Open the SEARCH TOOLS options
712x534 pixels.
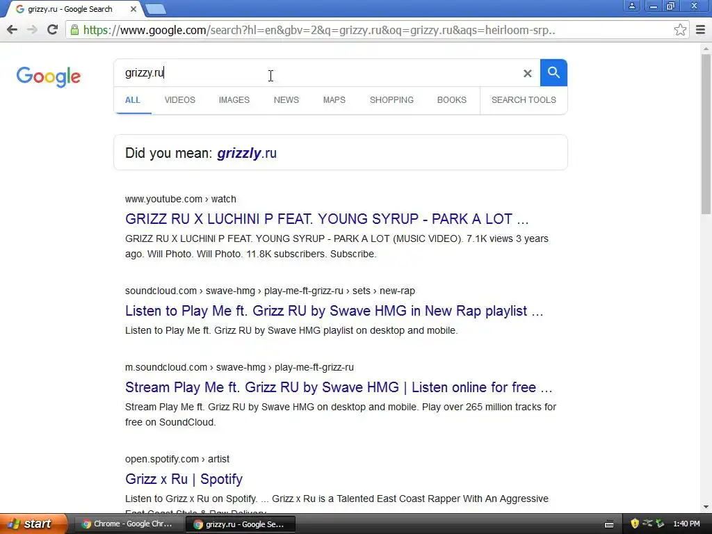(524, 100)
